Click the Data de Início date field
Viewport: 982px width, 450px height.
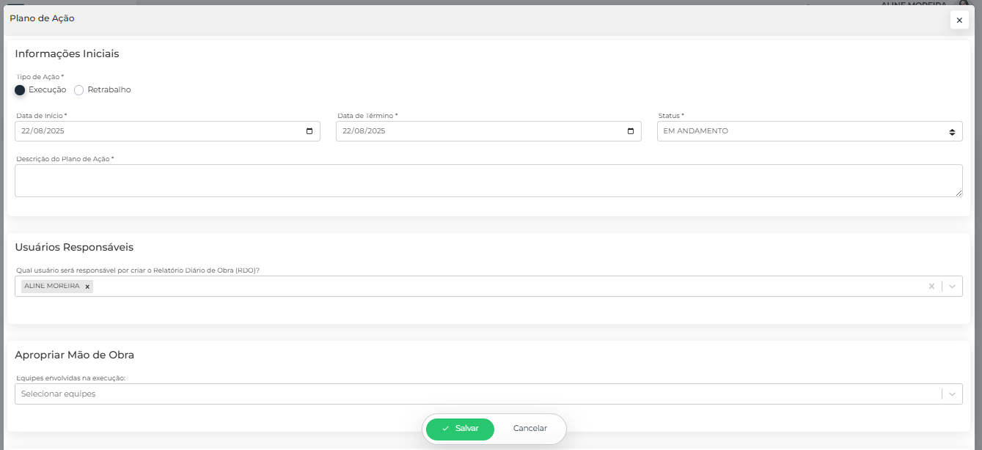click(x=147, y=131)
